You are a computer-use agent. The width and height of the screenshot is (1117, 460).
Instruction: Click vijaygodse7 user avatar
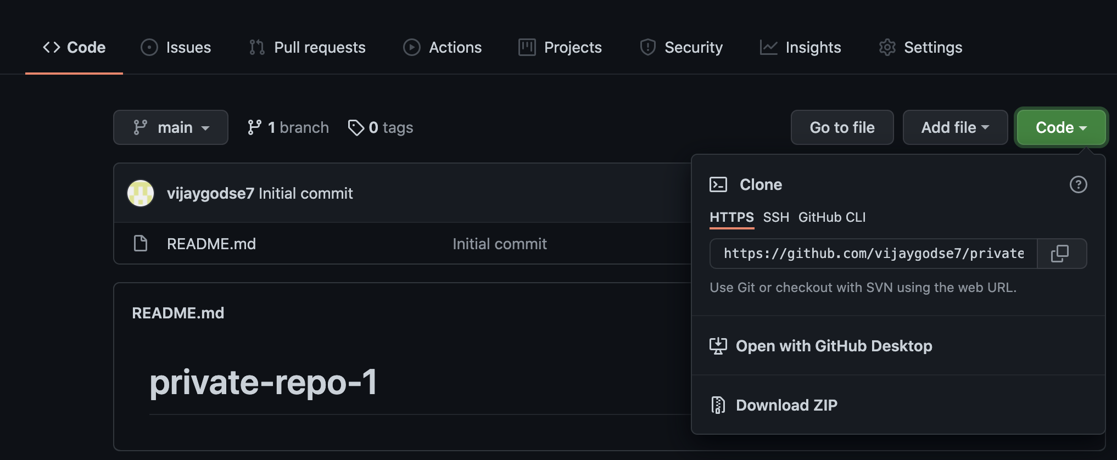(141, 193)
